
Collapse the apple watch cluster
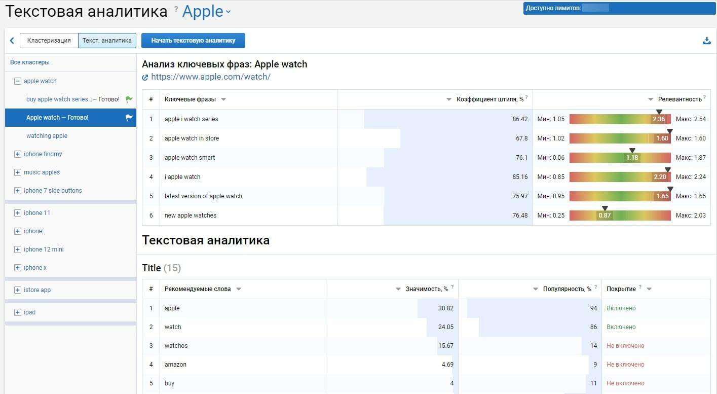coord(18,81)
